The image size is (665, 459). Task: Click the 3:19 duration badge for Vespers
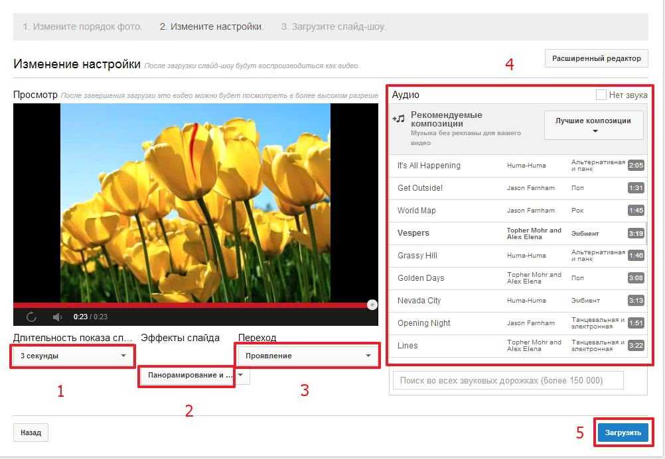pyautogui.click(x=636, y=233)
